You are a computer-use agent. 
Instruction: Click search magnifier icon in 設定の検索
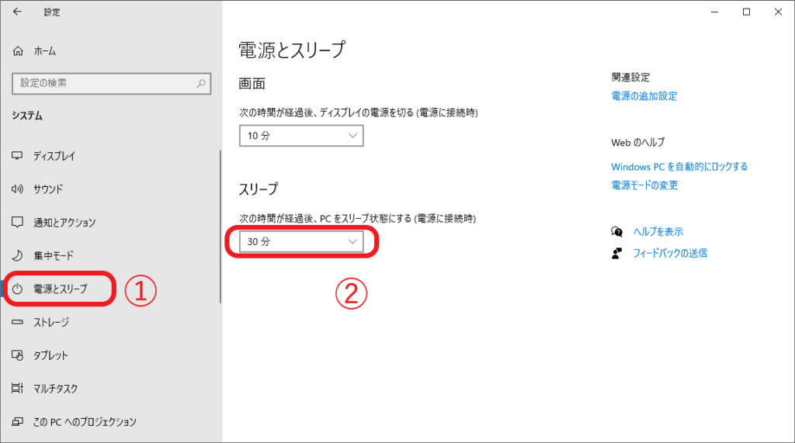click(201, 83)
